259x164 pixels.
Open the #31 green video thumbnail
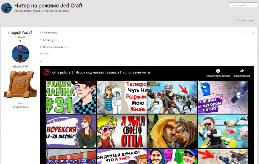71,97
